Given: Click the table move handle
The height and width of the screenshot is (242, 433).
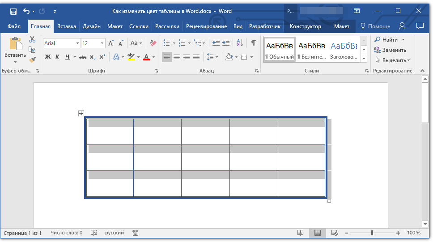Looking at the screenshot, I should pyautogui.click(x=81, y=114).
